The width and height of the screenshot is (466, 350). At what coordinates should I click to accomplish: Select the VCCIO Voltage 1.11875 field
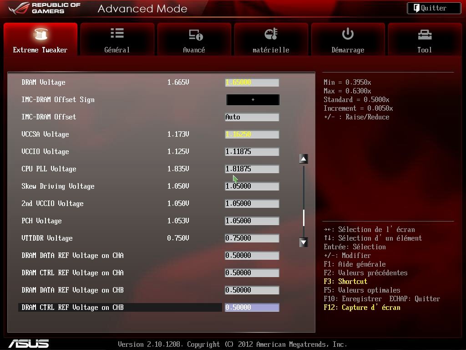[x=252, y=151]
